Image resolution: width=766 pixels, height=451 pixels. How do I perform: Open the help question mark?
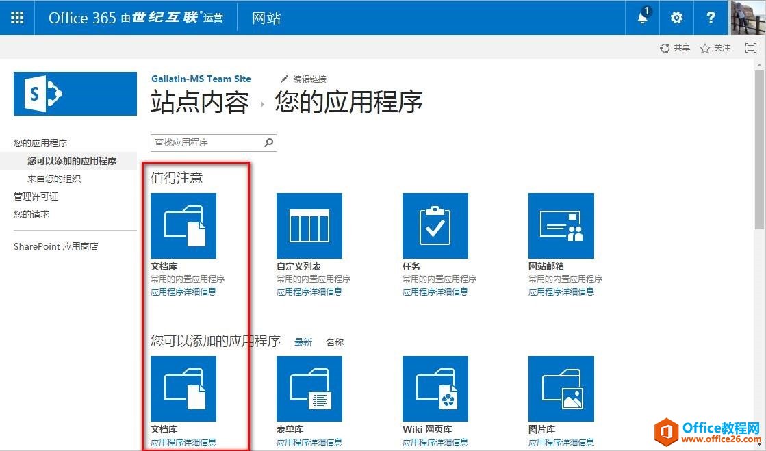point(711,18)
